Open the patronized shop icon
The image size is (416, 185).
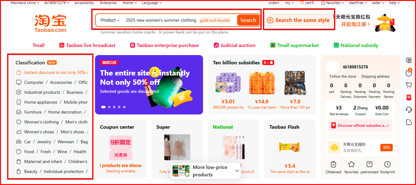369,164
